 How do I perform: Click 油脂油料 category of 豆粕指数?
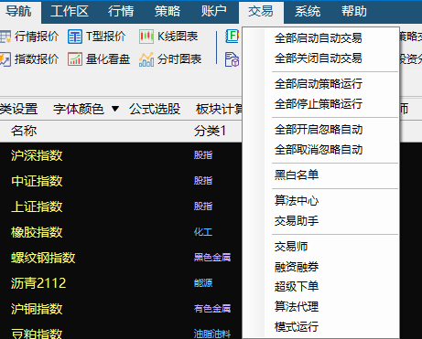pyautogui.click(x=212, y=334)
